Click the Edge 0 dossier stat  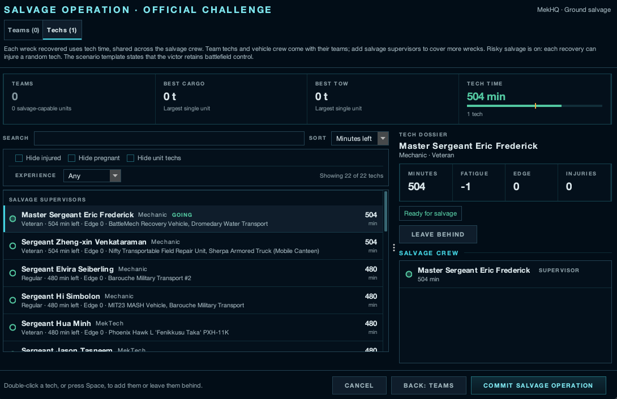pos(532,183)
